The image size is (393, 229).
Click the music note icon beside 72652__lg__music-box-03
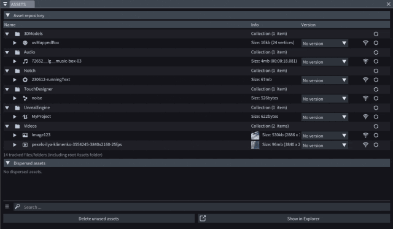pyautogui.click(x=25, y=61)
